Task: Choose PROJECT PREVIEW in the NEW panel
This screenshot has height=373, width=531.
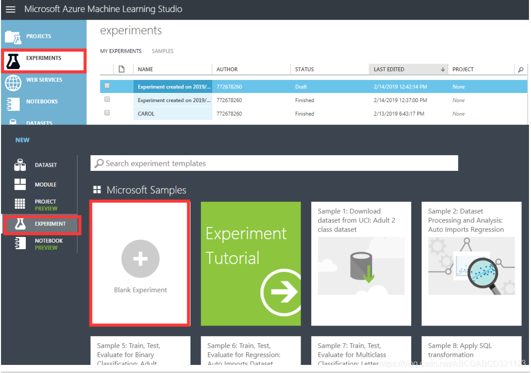Action: (x=46, y=205)
